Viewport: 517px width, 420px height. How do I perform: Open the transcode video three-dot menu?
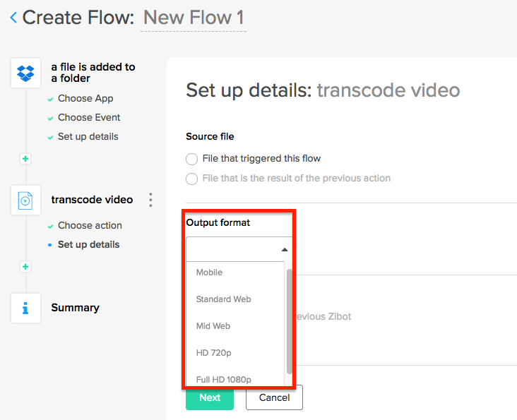tap(150, 200)
